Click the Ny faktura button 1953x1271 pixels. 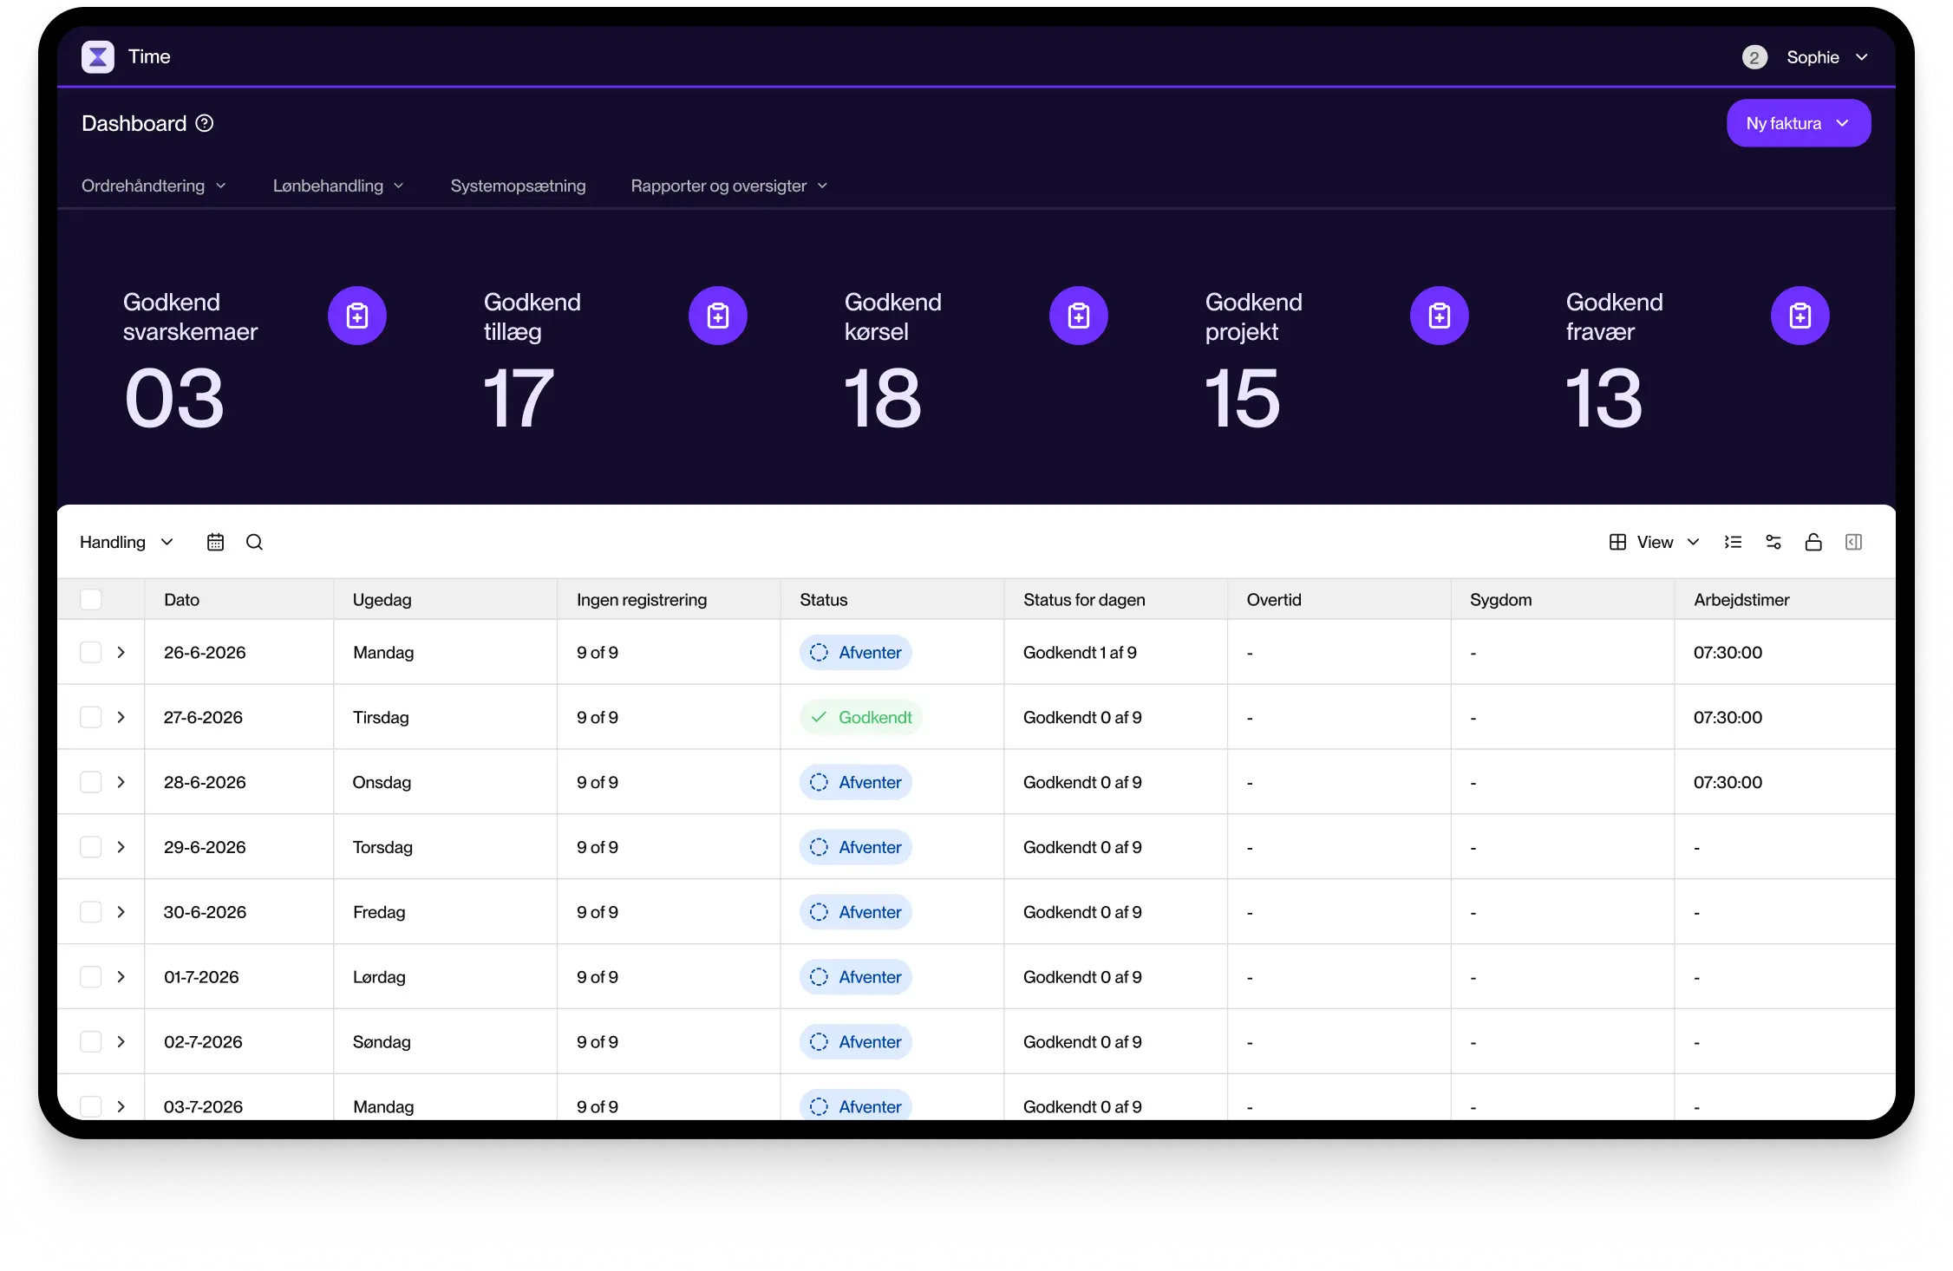tap(1798, 123)
